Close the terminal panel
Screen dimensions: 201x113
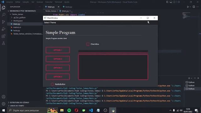[x=198, y=78]
